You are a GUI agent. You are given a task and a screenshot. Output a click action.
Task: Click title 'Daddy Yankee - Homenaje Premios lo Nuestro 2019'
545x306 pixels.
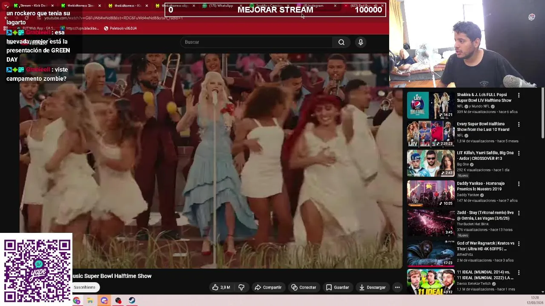[482, 186]
